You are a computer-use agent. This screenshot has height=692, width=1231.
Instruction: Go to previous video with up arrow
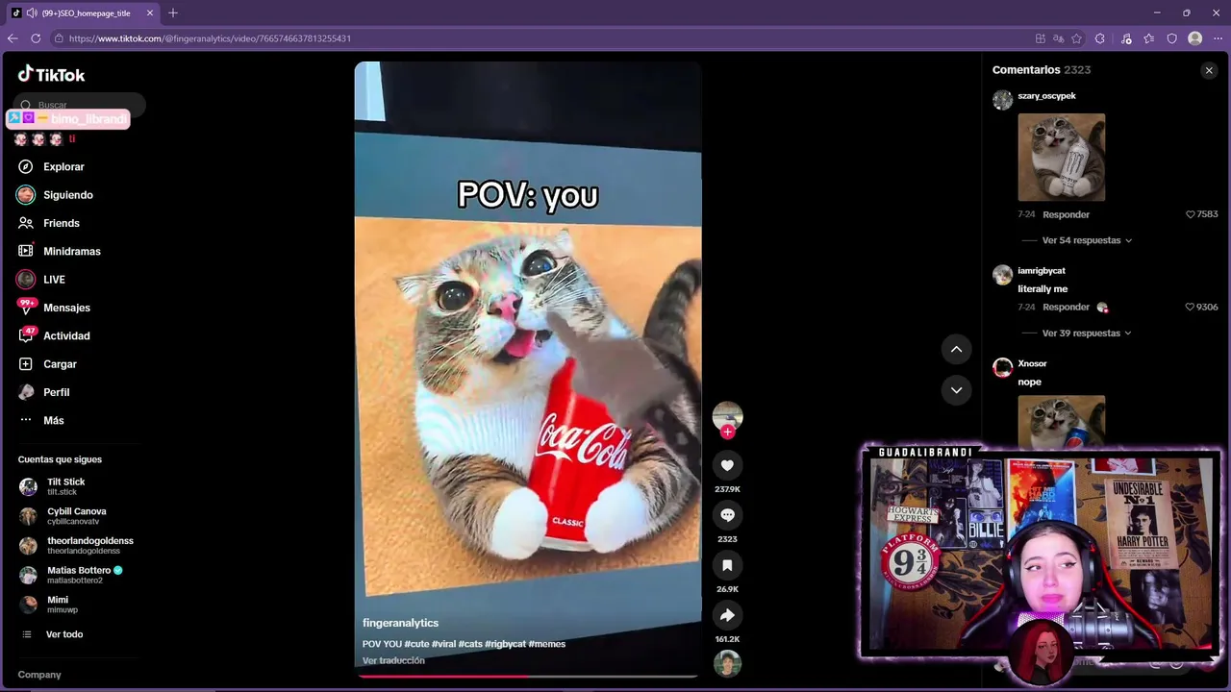(x=956, y=349)
